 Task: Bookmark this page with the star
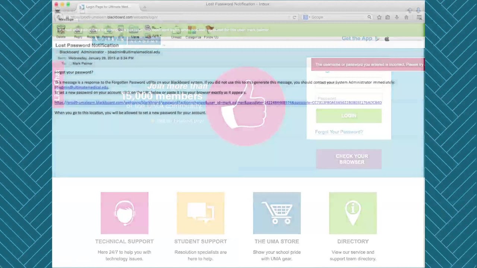click(x=379, y=17)
